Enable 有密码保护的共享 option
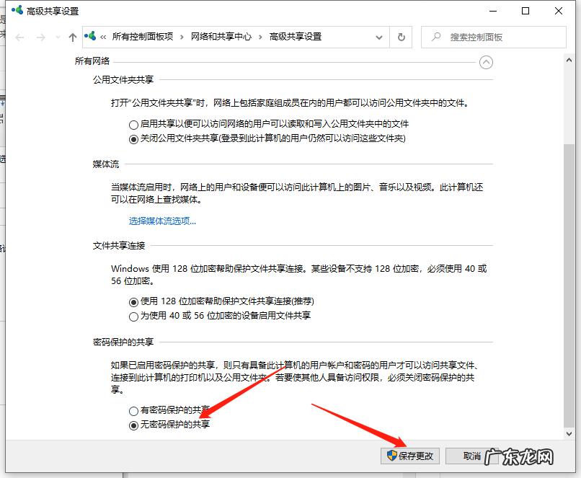Image resolution: width=581 pixels, height=478 pixels. (133, 410)
